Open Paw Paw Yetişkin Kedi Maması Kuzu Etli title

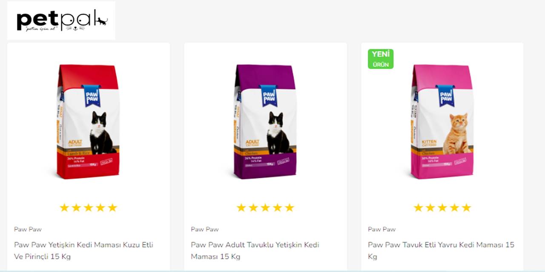83,251
